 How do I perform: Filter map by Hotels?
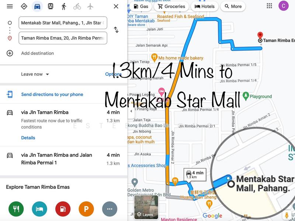point(204,6)
